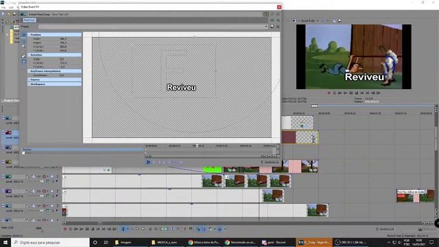Collapse the Position property group

[x=29, y=35]
